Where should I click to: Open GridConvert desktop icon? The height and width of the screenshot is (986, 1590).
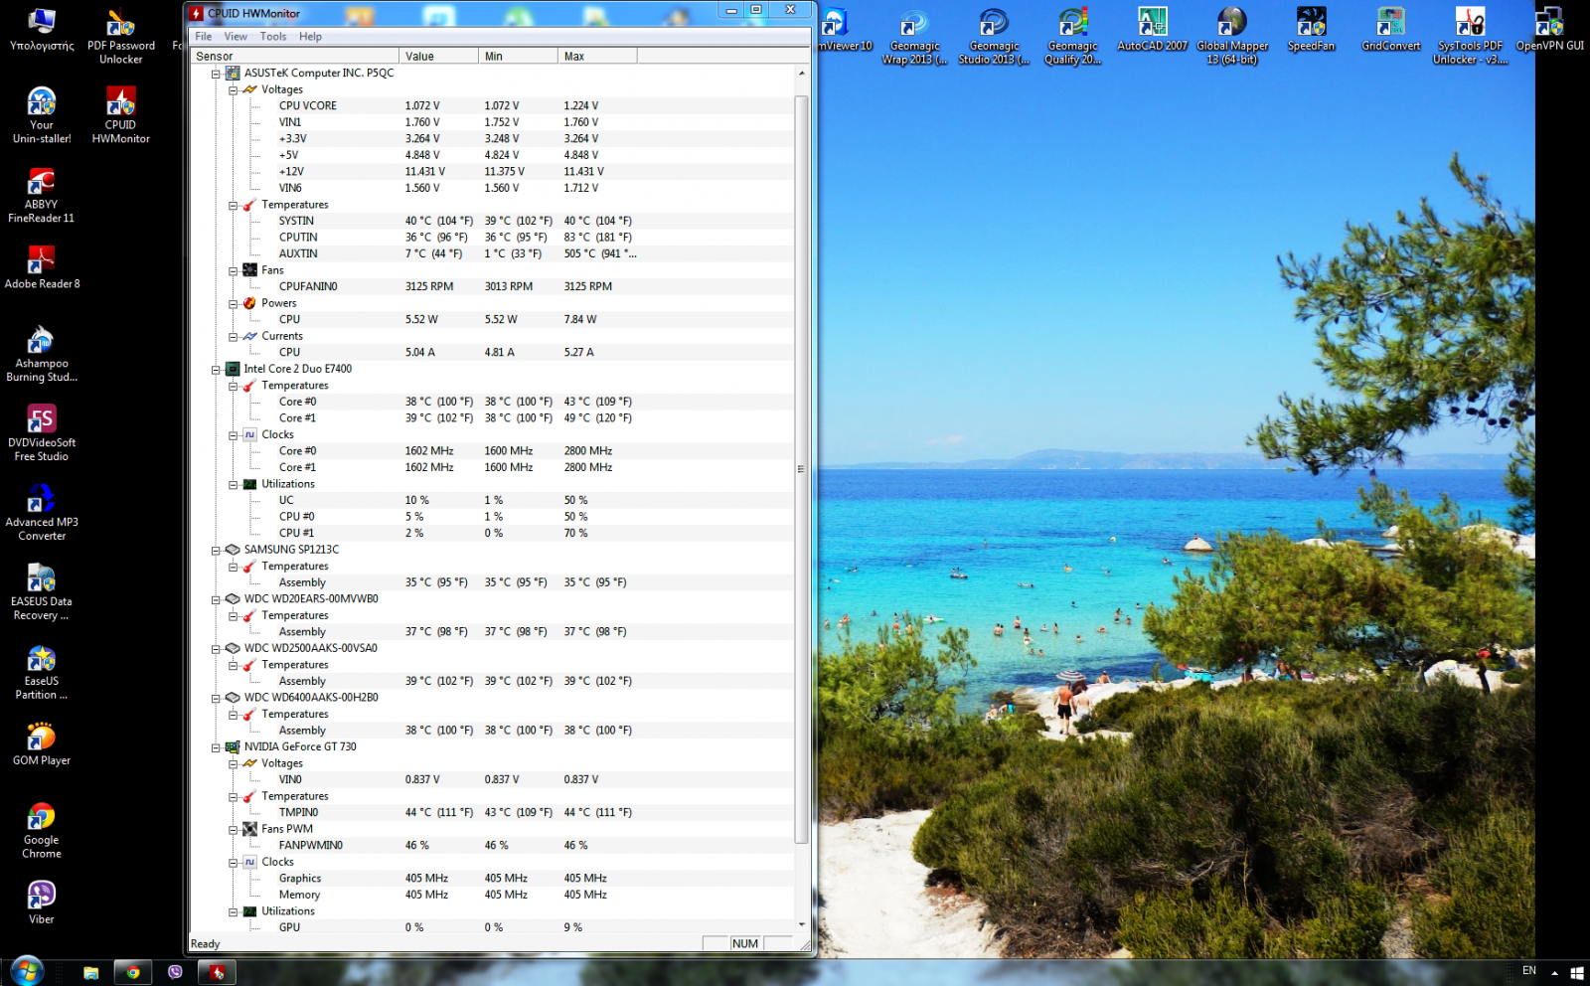pyautogui.click(x=1391, y=30)
